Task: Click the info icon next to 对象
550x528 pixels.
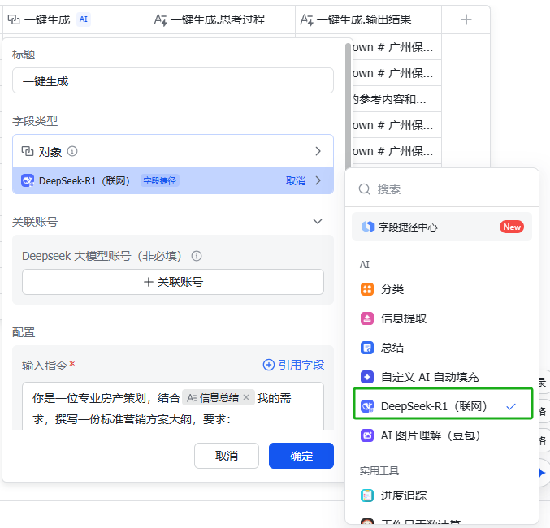Action: (72, 151)
